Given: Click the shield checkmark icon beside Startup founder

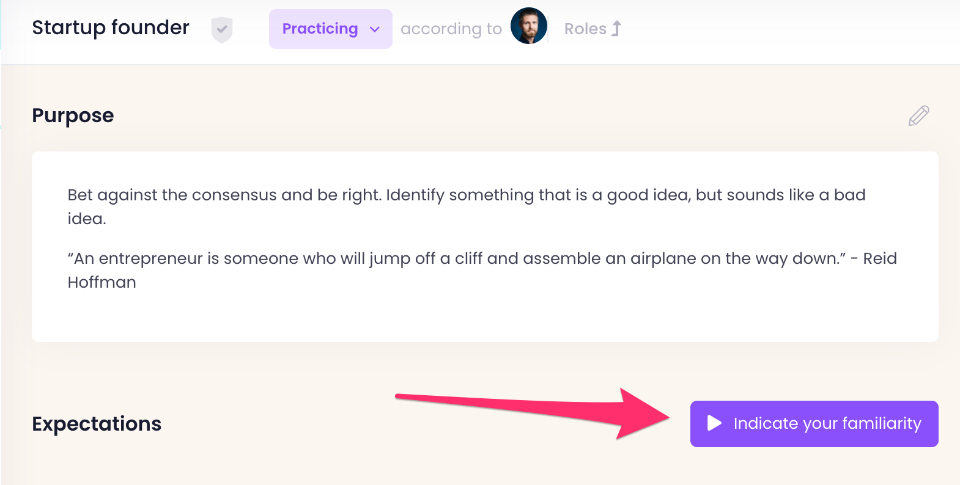Looking at the screenshot, I should (x=221, y=29).
